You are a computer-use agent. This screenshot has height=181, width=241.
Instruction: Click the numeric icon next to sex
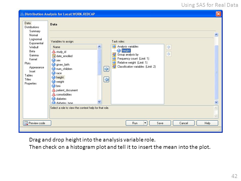[x=53, y=60]
